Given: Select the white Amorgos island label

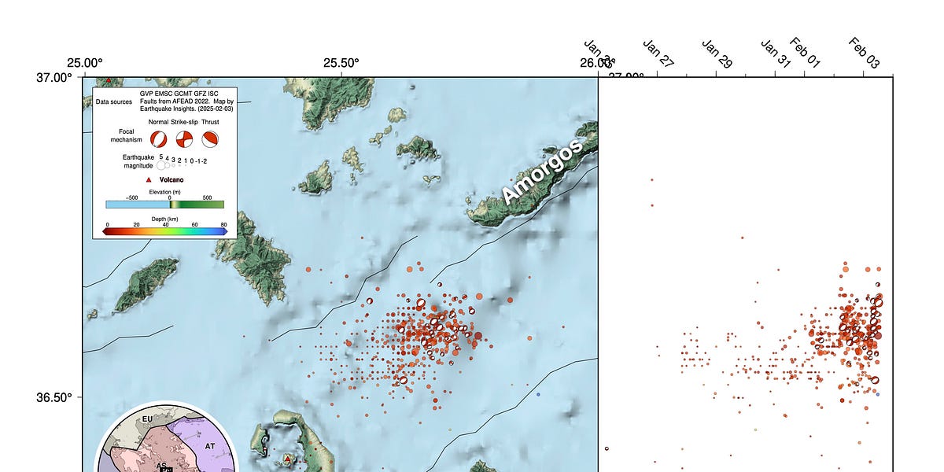Looking at the screenshot, I should [543, 171].
